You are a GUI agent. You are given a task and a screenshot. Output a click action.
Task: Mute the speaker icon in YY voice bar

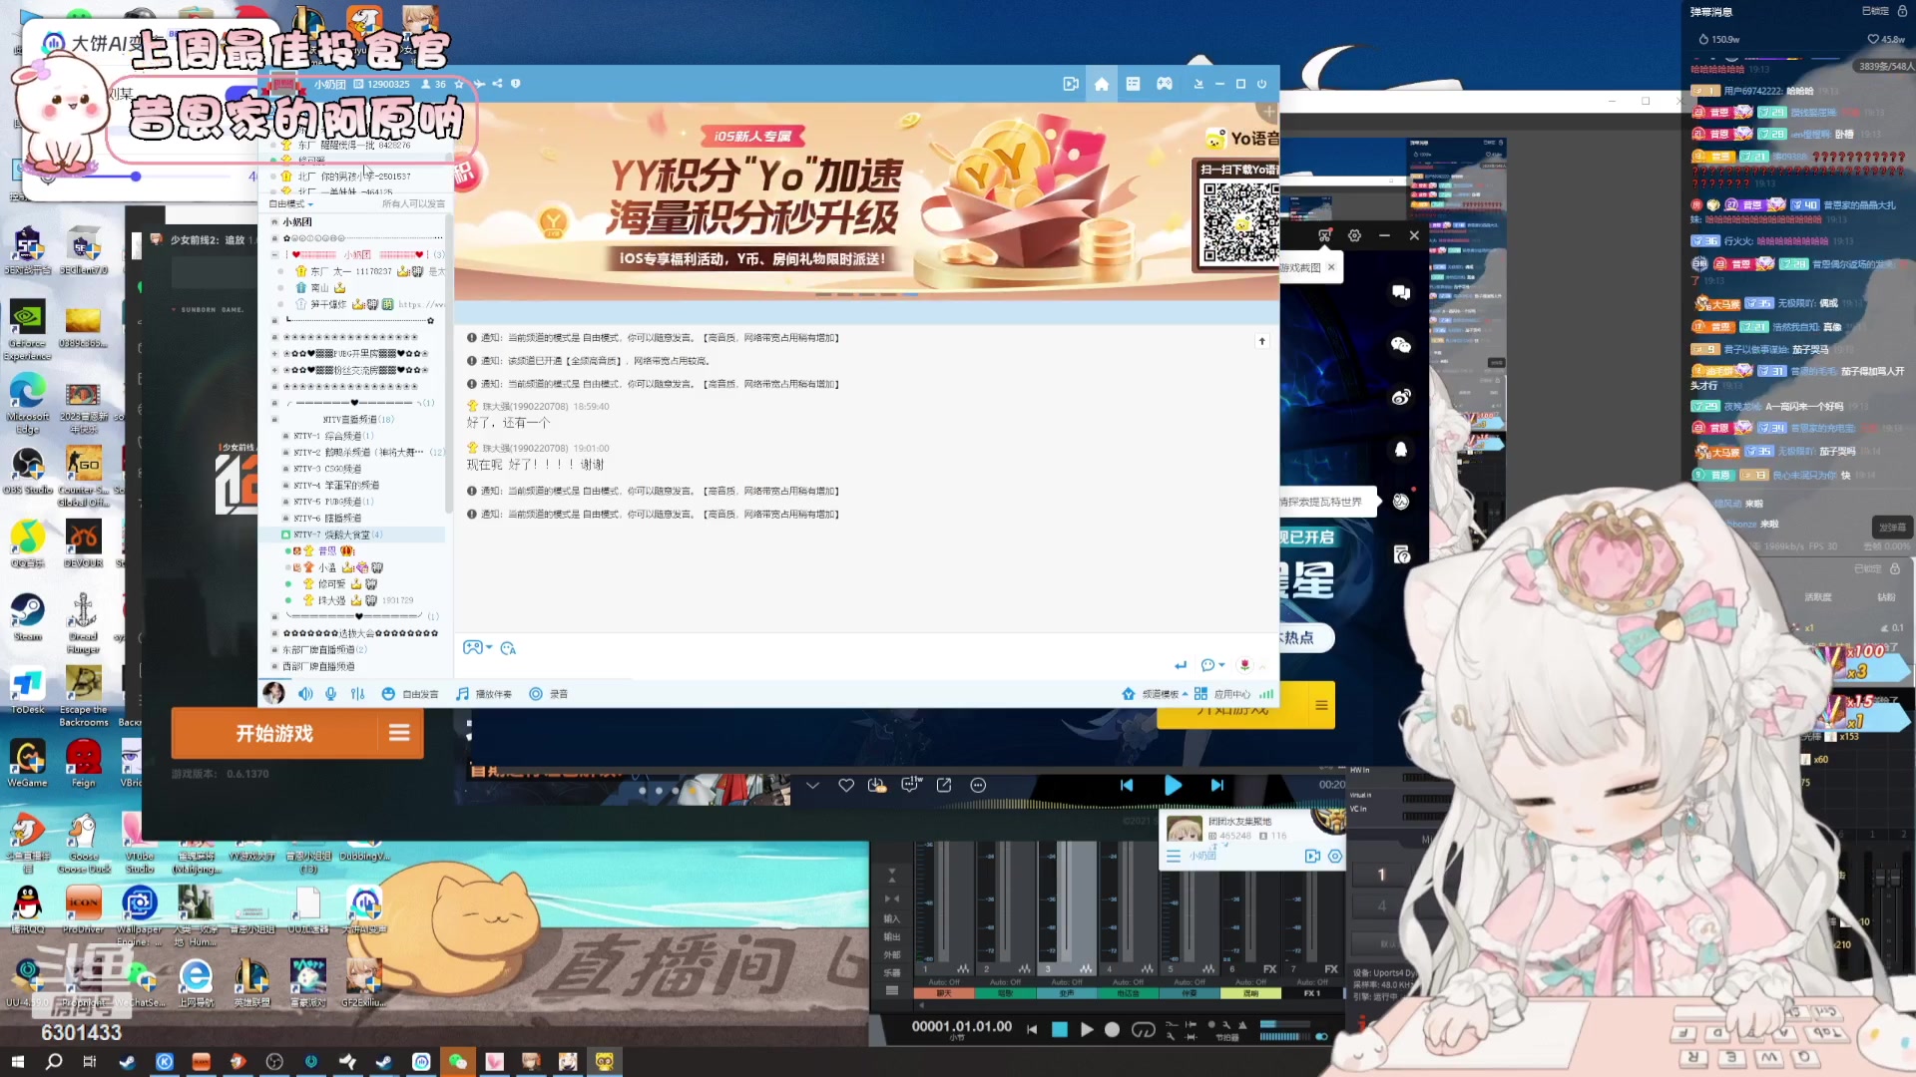[305, 694]
